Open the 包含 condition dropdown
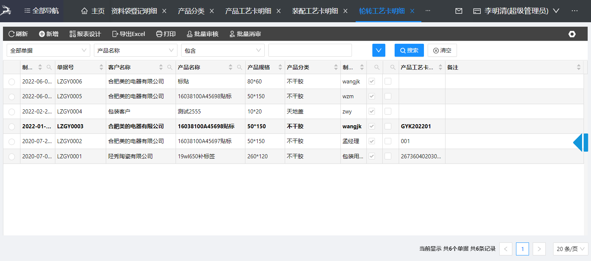Image resolution: width=591 pixels, height=261 pixels. point(223,50)
